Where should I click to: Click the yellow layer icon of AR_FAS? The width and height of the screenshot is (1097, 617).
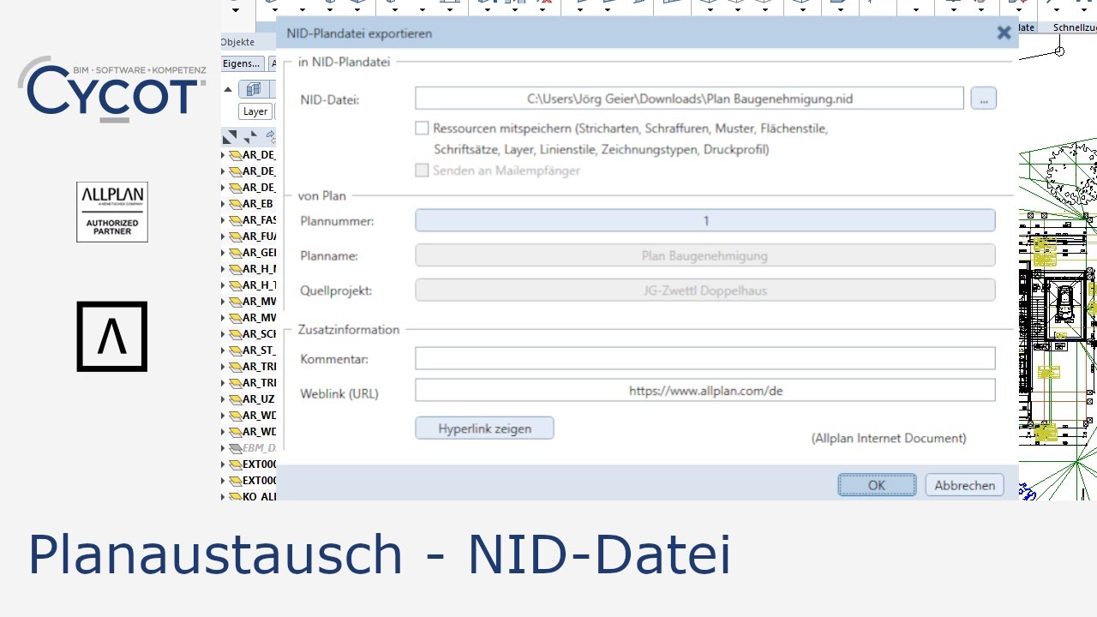tap(235, 220)
